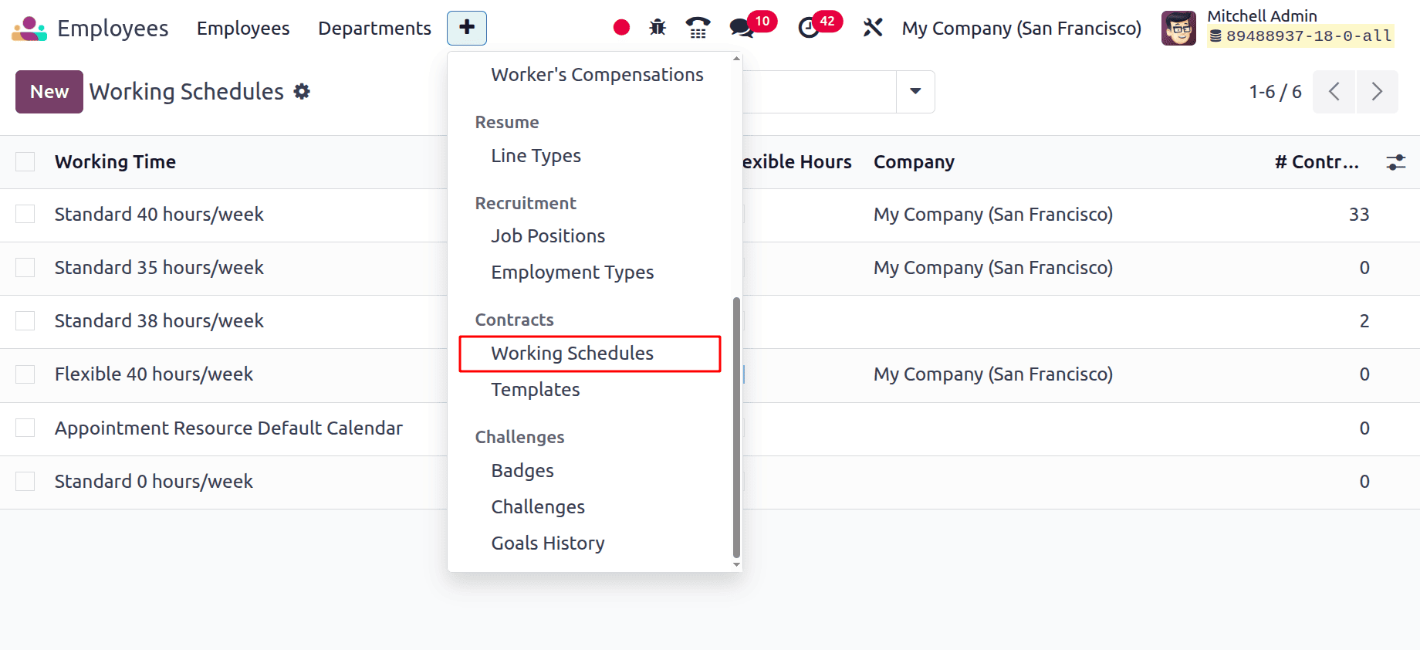Click the Employees app logo icon

point(29,29)
